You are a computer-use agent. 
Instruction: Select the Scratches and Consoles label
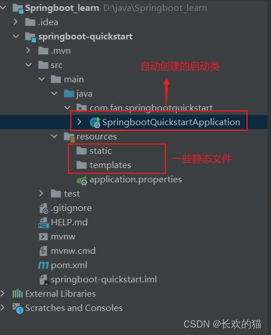74,308
